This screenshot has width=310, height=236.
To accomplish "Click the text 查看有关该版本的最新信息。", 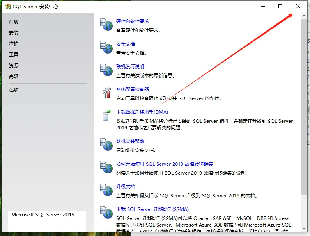I will [x=145, y=76].
